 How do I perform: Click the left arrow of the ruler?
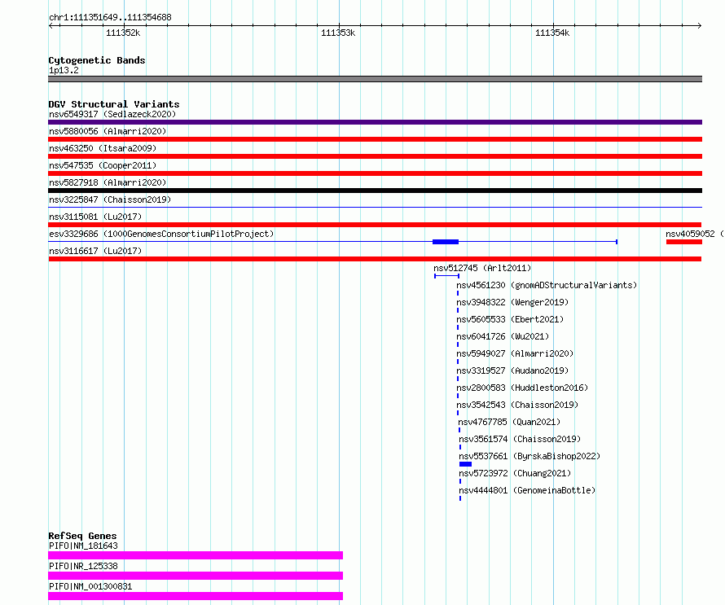pyautogui.click(x=51, y=25)
